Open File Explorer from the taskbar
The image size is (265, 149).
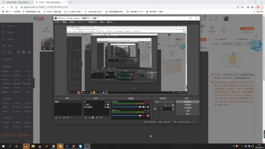coord(33,146)
